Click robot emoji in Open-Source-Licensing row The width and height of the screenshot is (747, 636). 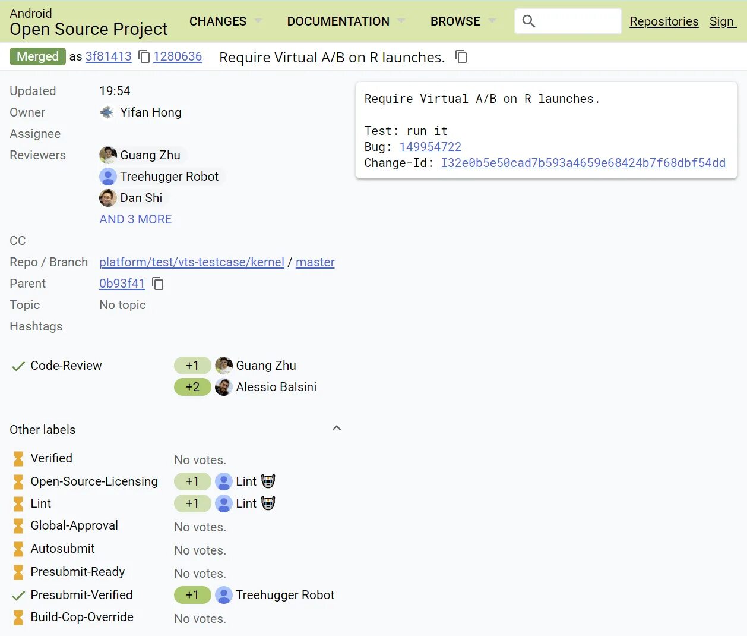coord(268,481)
